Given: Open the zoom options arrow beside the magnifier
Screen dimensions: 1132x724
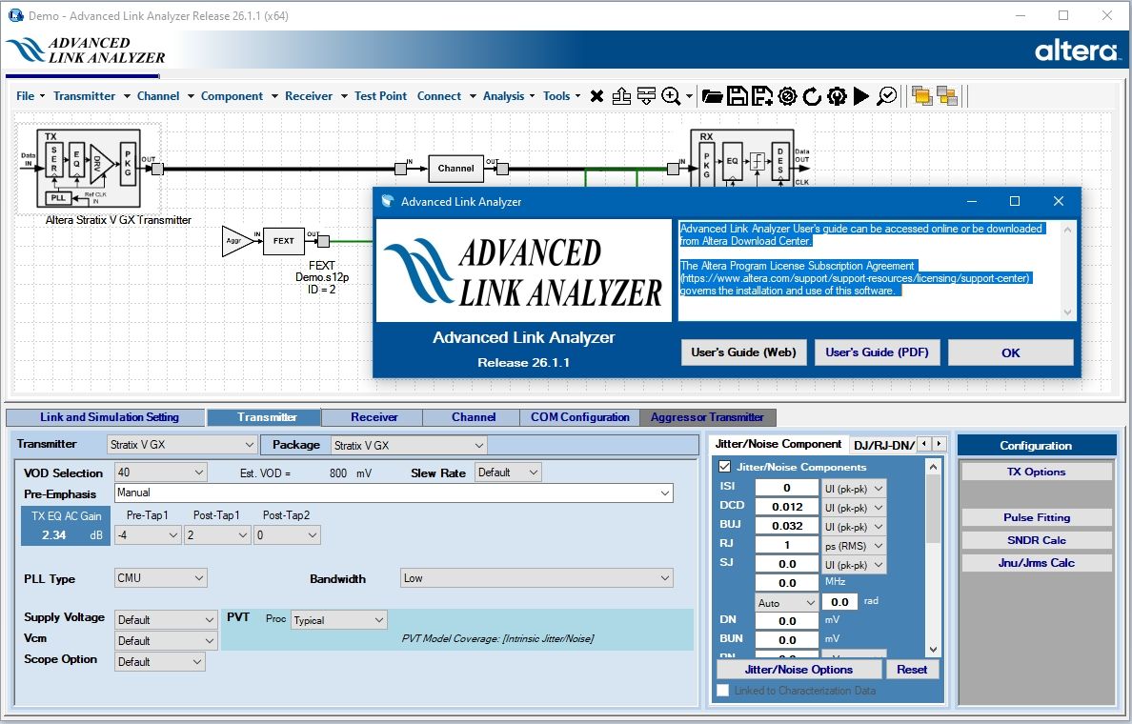Looking at the screenshot, I should coord(690,96).
